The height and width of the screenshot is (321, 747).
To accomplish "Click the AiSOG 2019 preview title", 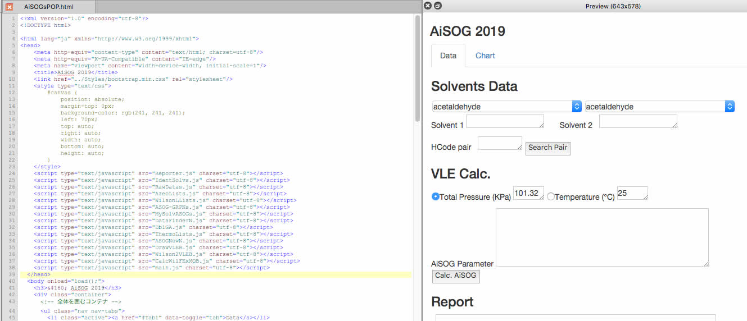I will point(468,31).
